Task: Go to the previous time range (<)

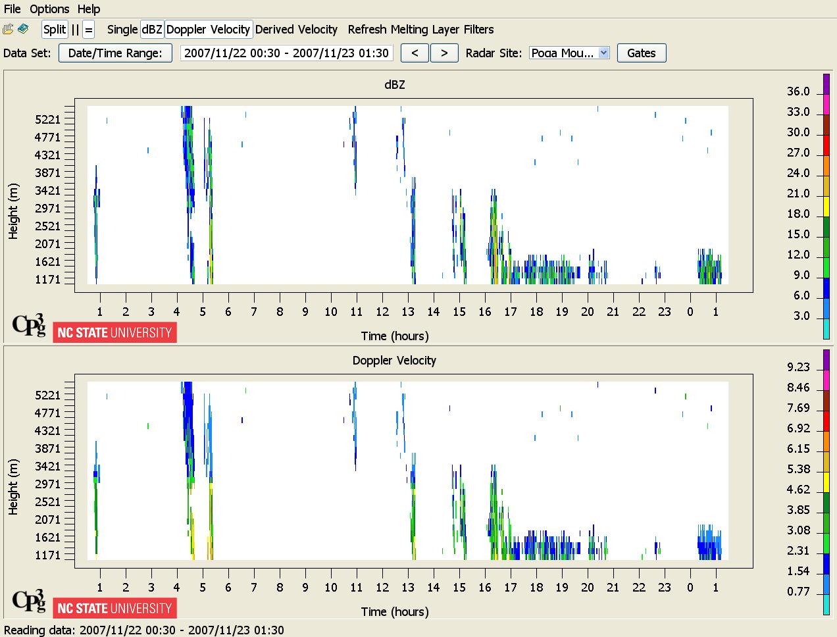Action: [415, 53]
